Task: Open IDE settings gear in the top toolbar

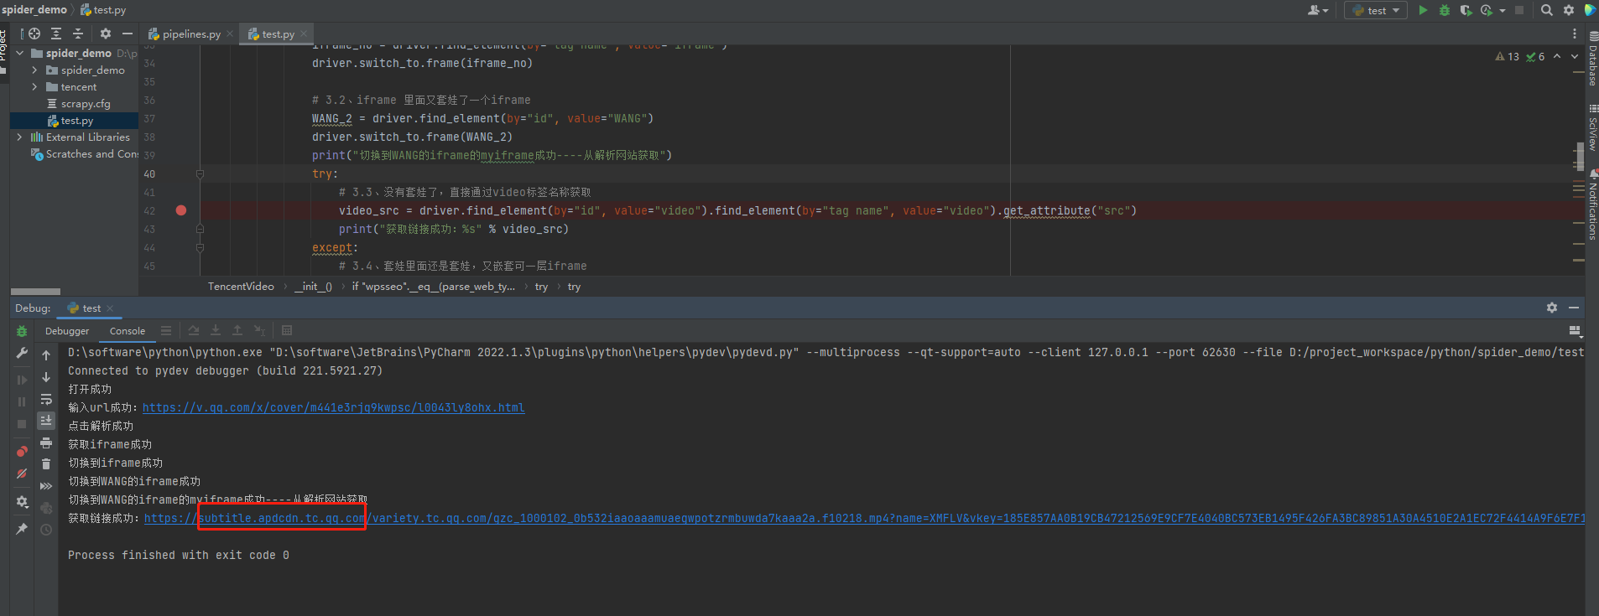Action: (x=1569, y=10)
